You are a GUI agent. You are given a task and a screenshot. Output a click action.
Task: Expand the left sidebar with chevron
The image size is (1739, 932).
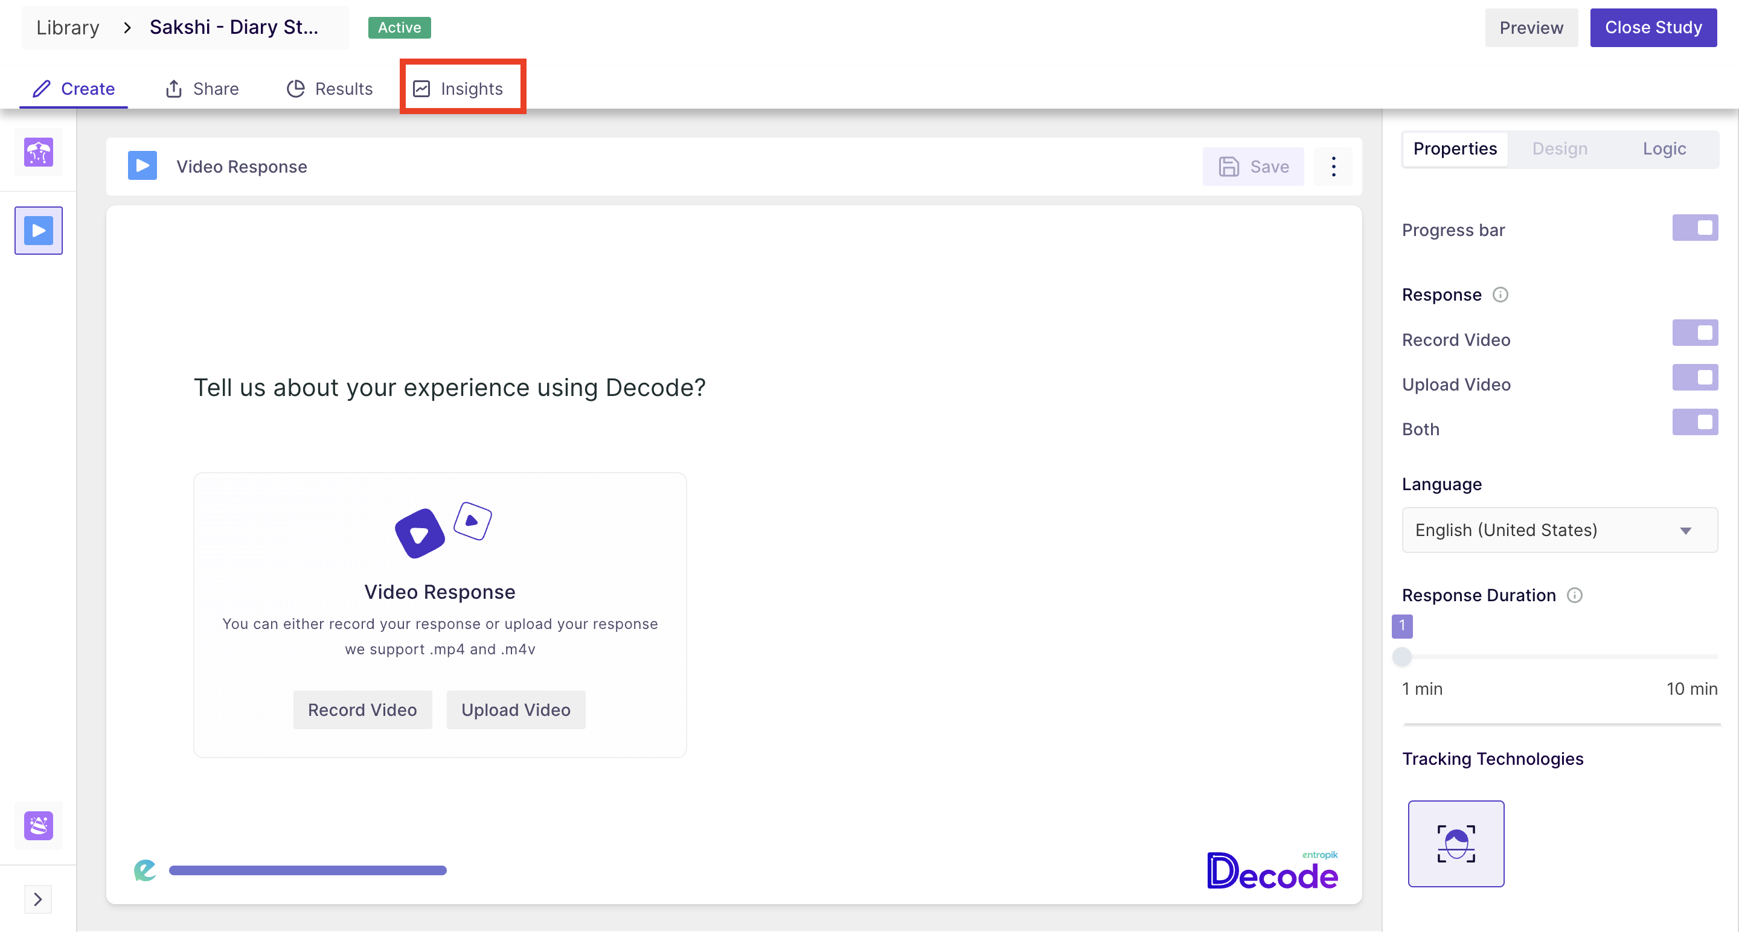pyautogui.click(x=38, y=899)
